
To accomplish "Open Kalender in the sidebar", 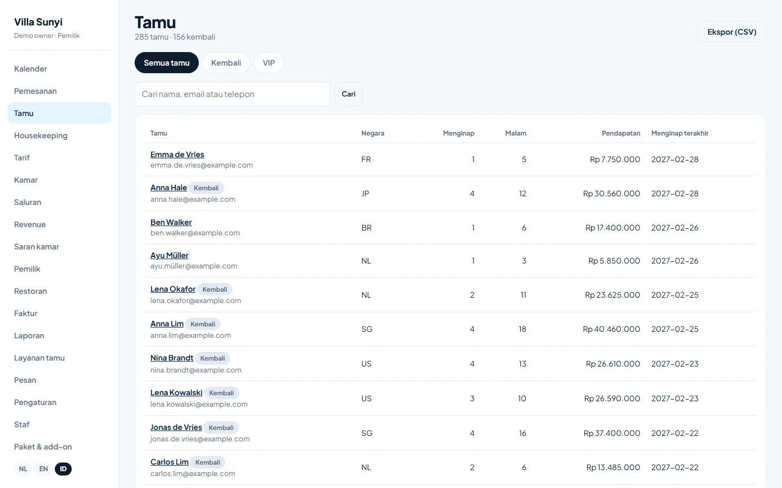I will click(59, 69).
